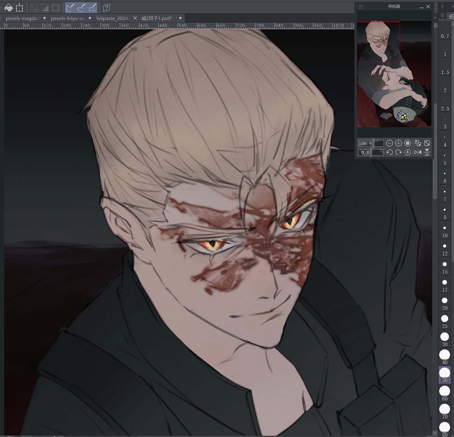
Task: Click the Navigator zoom value field 106.6
Action: coord(365,143)
